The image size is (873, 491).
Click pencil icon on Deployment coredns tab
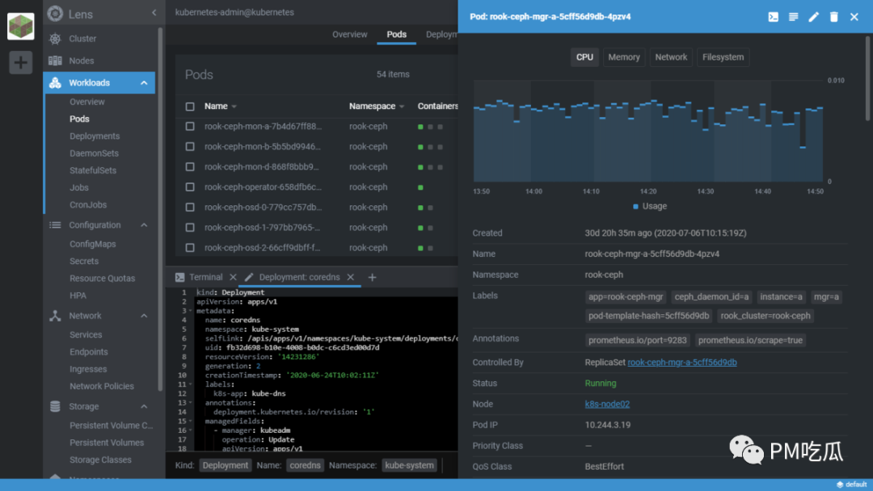click(x=249, y=277)
